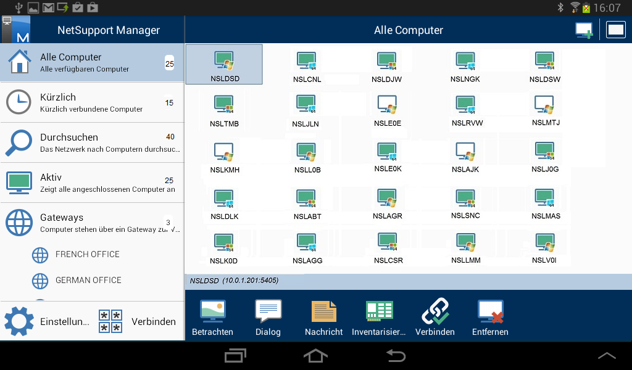Remove computer via Entfernen icon
The width and height of the screenshot is (632, 370).
[x=489, y=314]
